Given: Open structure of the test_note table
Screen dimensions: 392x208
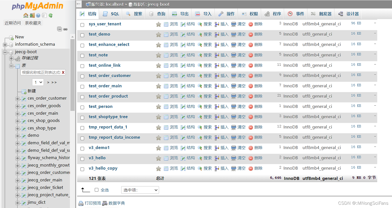Looking at the screenshot, I should [x=191, y=55].
